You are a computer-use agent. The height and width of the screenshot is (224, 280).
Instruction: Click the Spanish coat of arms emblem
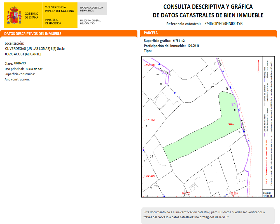click(x=14, y=15)
